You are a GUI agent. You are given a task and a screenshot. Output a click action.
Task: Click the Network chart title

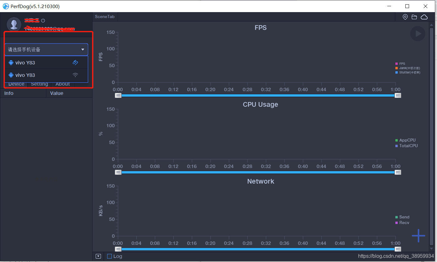tap(261, 181)
